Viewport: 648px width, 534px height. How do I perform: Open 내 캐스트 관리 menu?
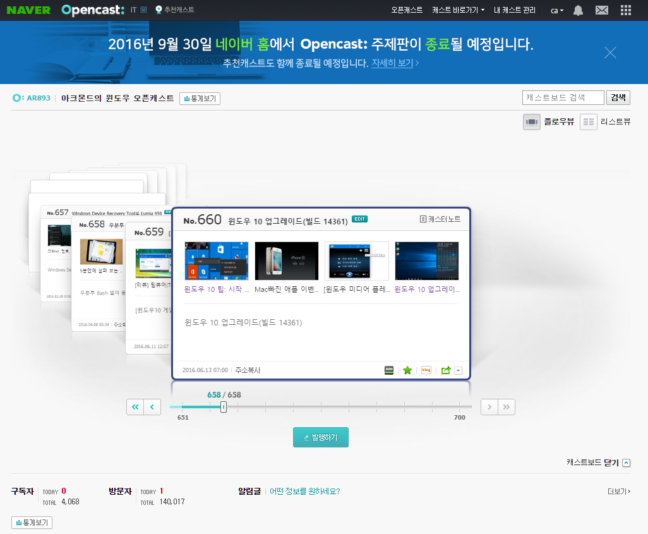[515, 10]
